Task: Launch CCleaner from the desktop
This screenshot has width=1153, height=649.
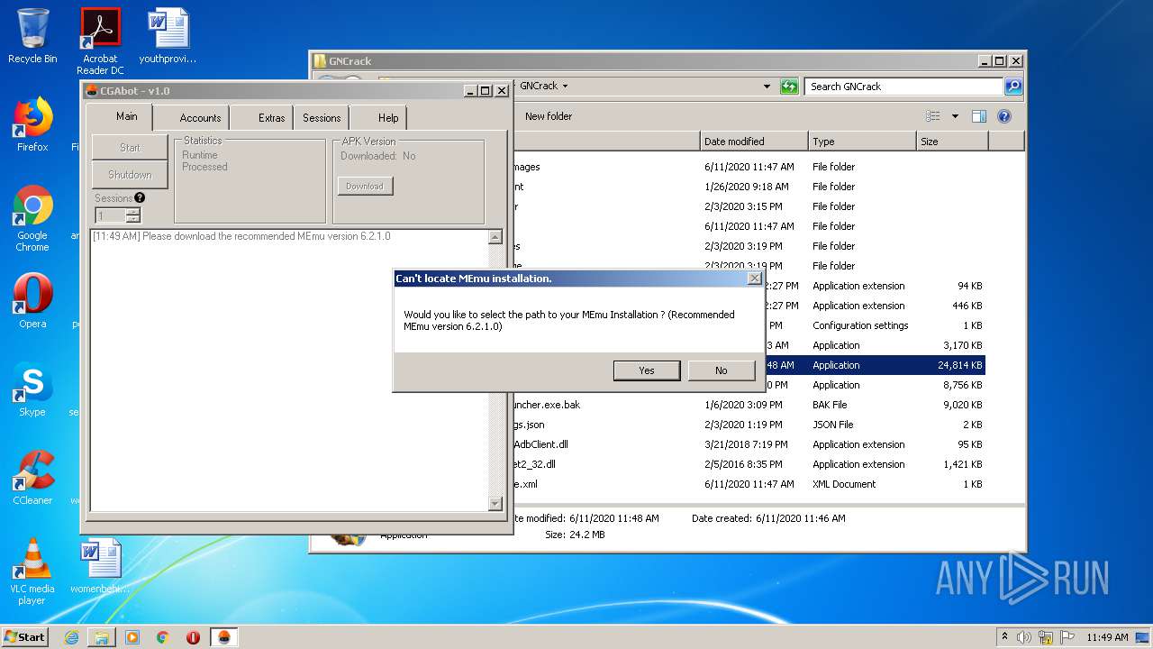Action: (32, 478)
